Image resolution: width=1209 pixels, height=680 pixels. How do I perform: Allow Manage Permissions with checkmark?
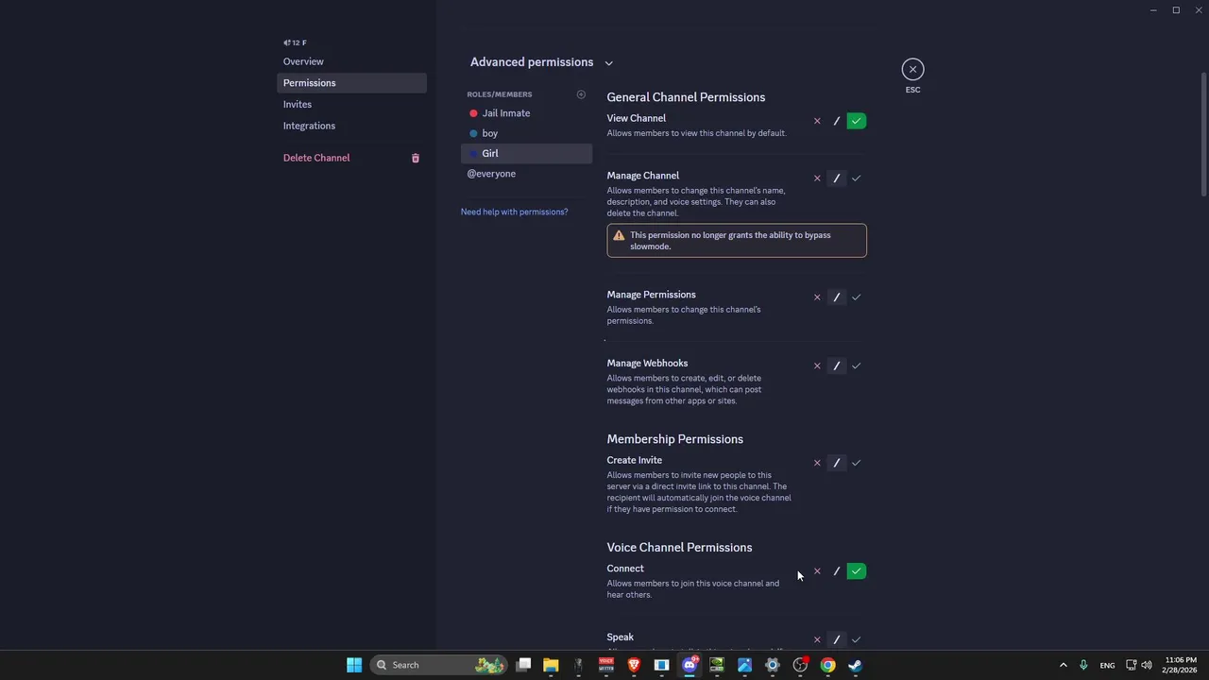click(857, 297)
